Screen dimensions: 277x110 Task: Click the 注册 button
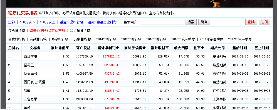coord(264,22)
